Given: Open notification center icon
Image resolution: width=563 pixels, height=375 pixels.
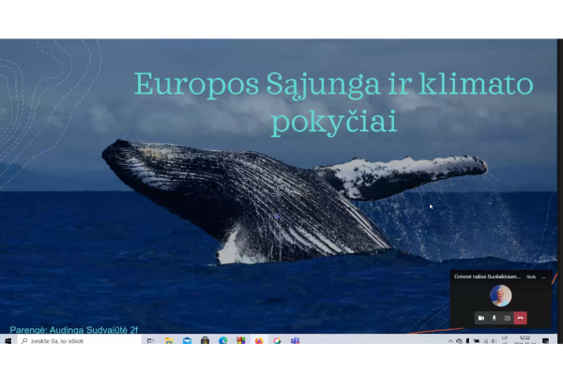Looking at the screenshot, I should pos(545,341).
